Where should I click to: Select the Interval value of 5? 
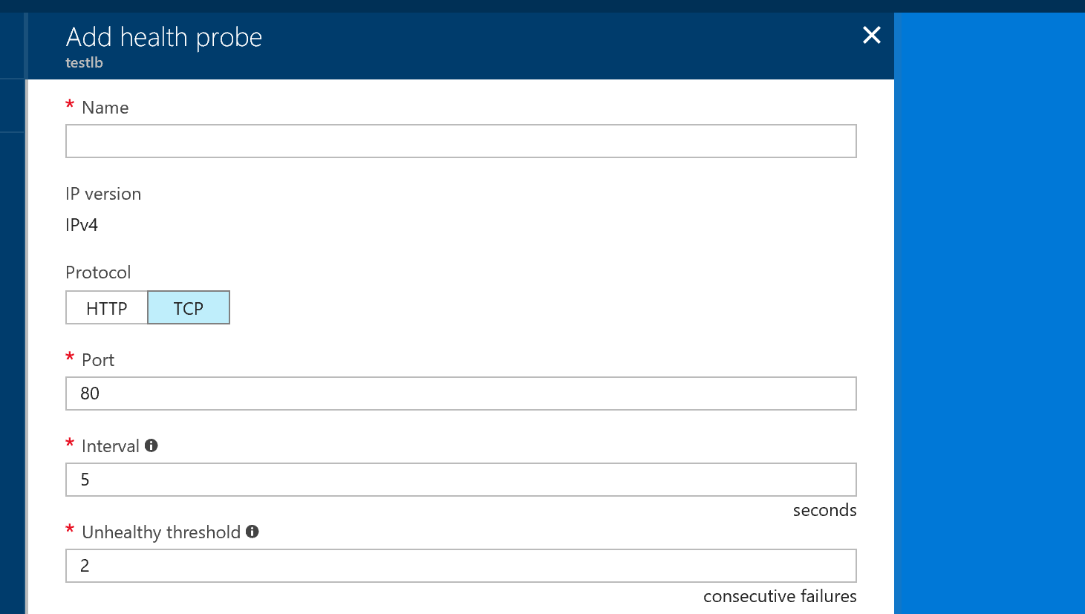coord(460,479)
